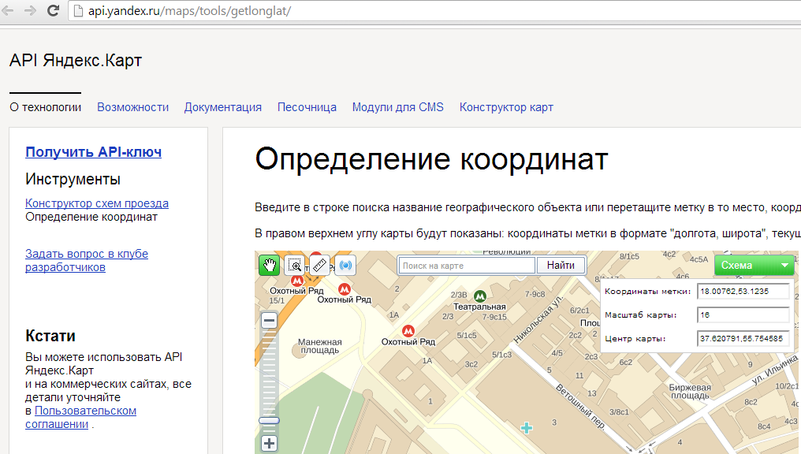Focus the Поиск на карте search field
This screenshot has width=801, height=454.
click(x=467, y=266)
